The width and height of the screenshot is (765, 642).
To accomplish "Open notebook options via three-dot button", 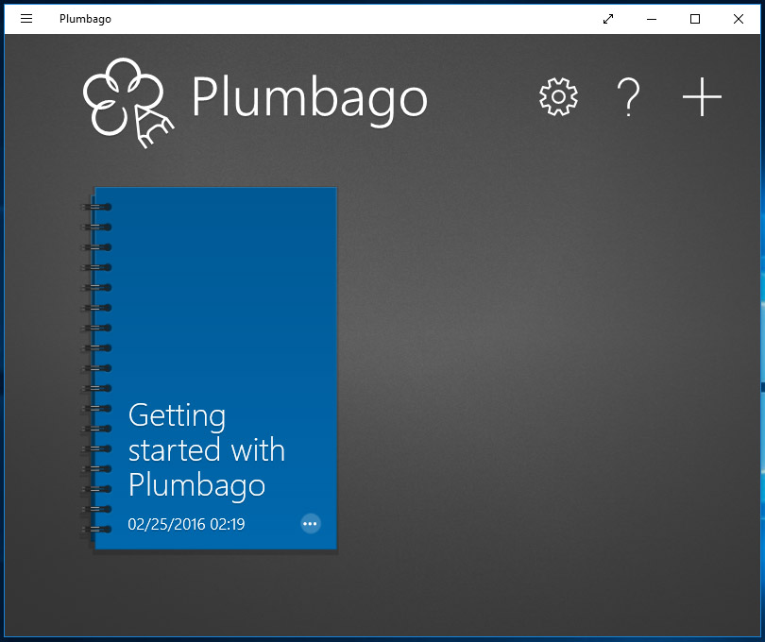I will 311,523.
